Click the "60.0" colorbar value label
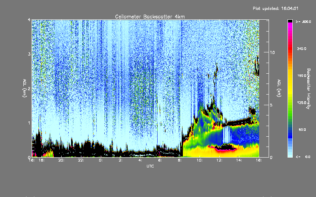This screenshot has height=197, width=316. tap(302, 130)
